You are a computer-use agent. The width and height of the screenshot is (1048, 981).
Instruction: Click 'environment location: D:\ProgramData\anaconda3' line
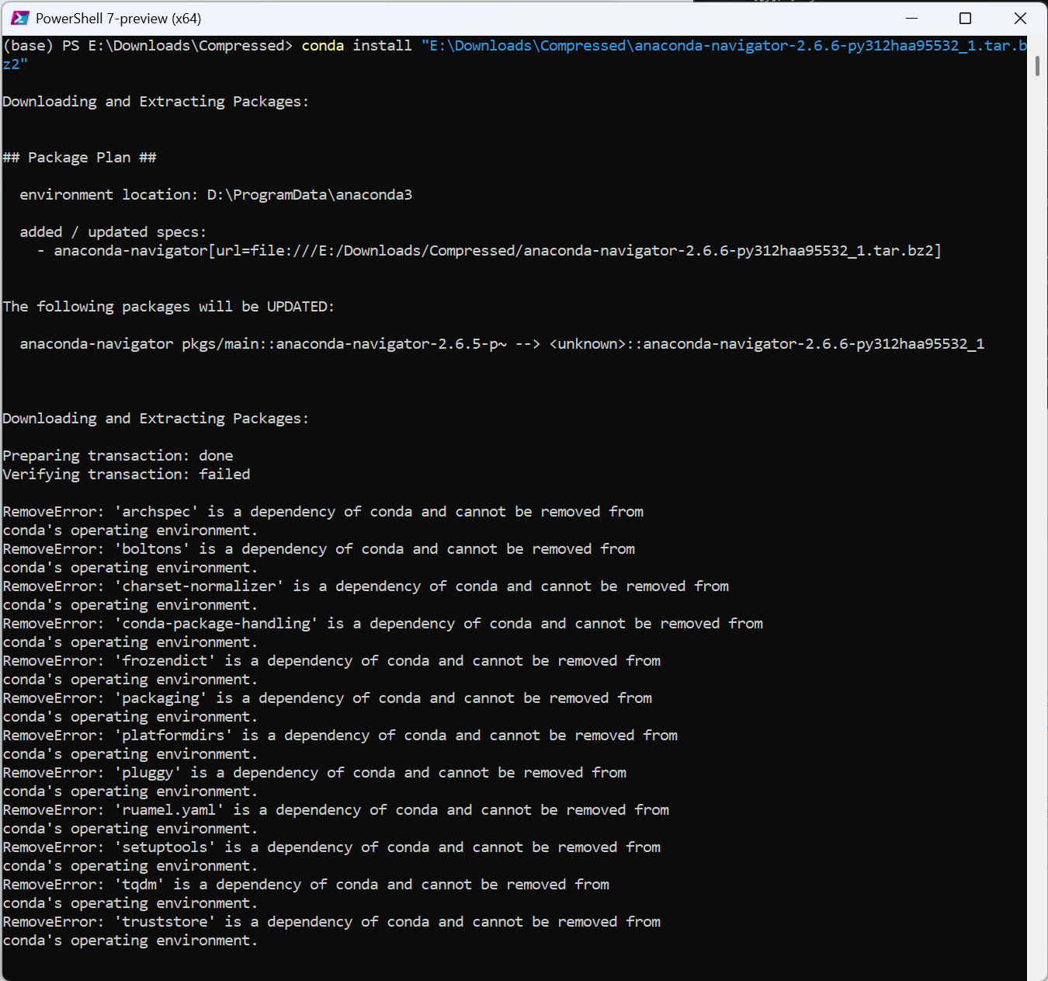pos(216,195)
